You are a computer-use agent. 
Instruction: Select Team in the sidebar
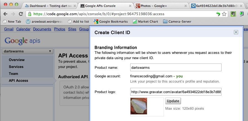click(13, 74)
